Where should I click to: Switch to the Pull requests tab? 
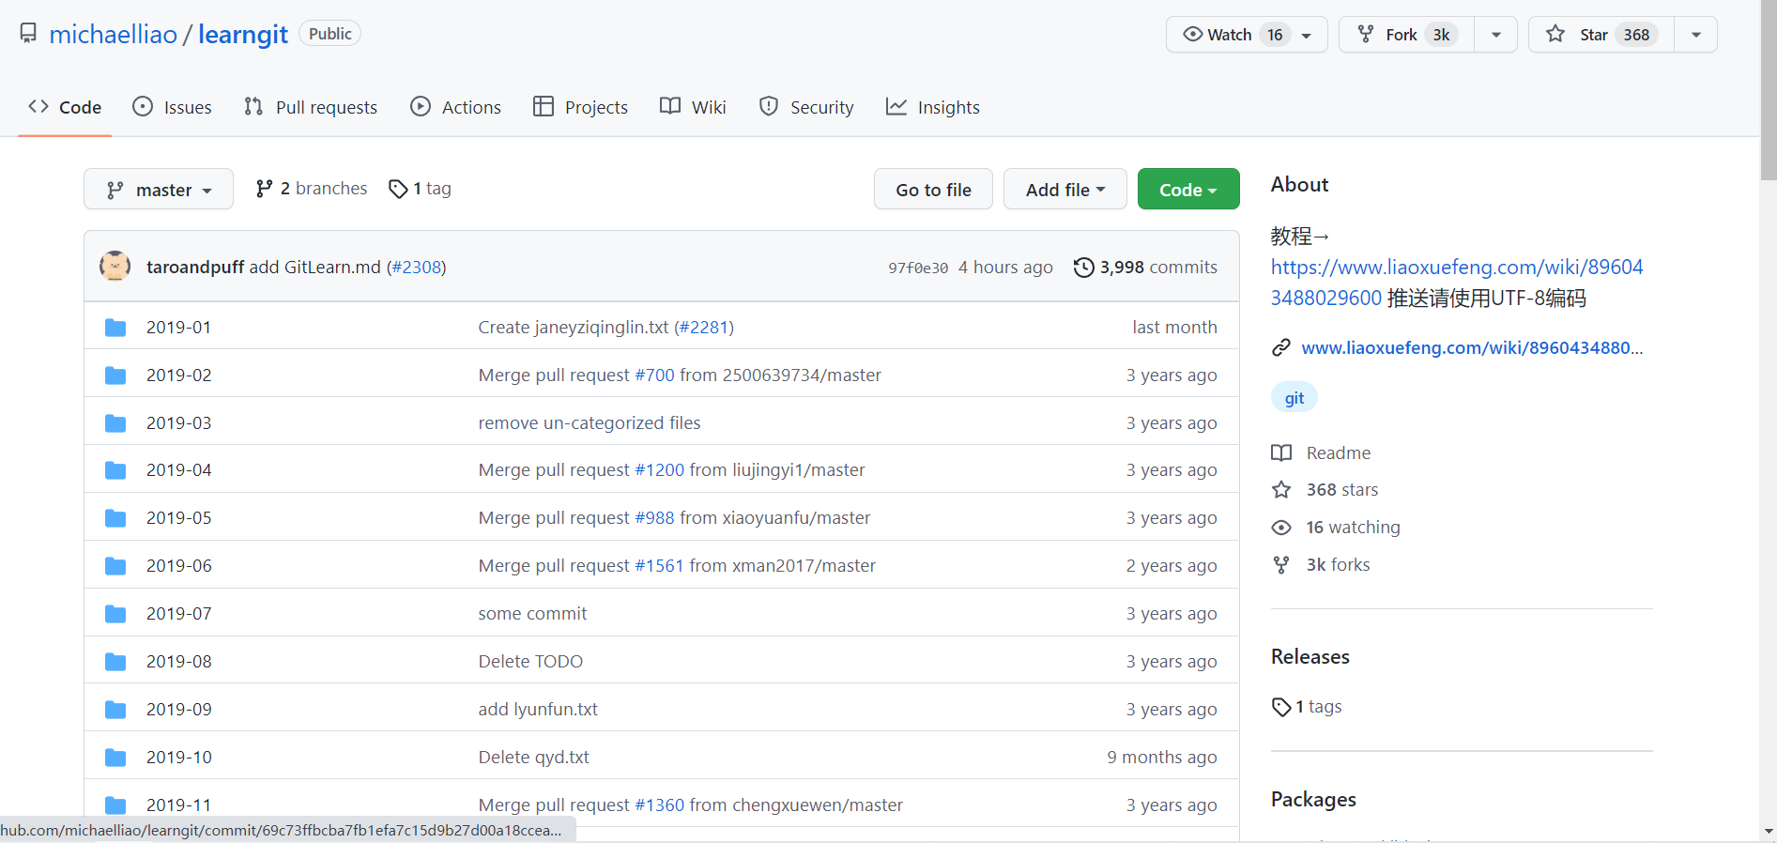[x=311, y=107]
